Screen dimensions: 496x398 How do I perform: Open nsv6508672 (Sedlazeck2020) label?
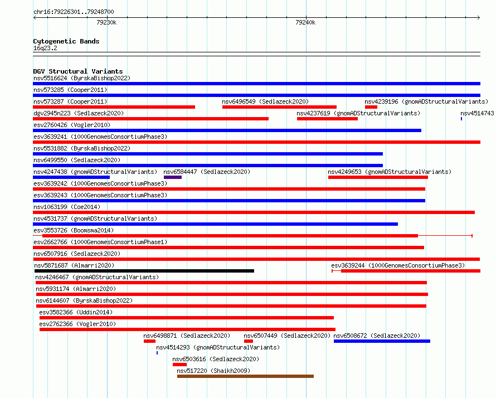(x=377, y=336)
